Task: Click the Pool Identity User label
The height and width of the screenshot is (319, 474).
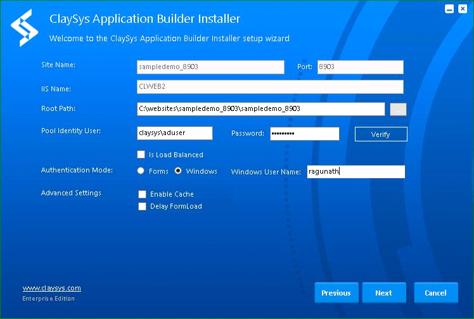Action: 71,131
